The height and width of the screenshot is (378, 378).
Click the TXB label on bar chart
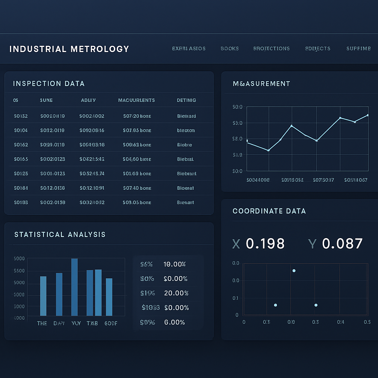[x=92, y=323]
